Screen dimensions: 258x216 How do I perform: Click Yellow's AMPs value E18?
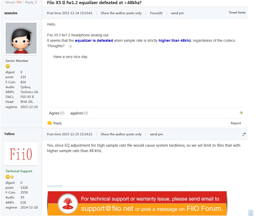[23, 202]
